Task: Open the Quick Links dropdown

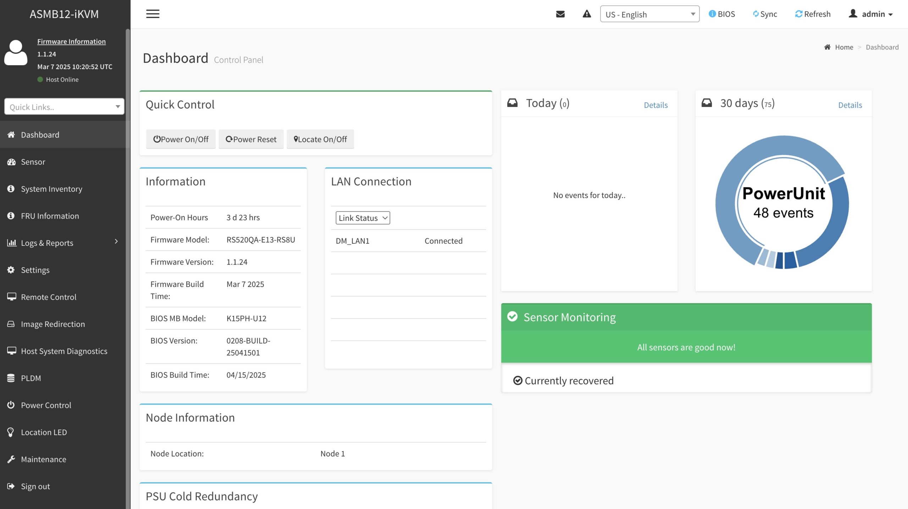Action: [64, 107]
